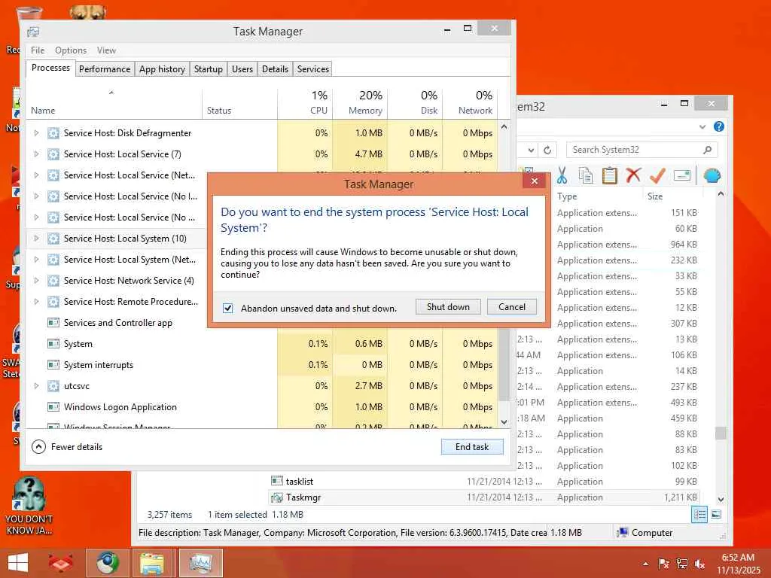
Task: Switch to the Users tab
Action: [242, 69]
